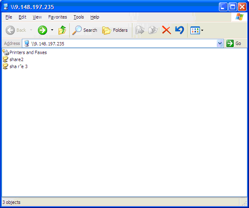Open the Back history dropdown arrow
The height and width of the screenshot is (208, 249).
point(31,30)
